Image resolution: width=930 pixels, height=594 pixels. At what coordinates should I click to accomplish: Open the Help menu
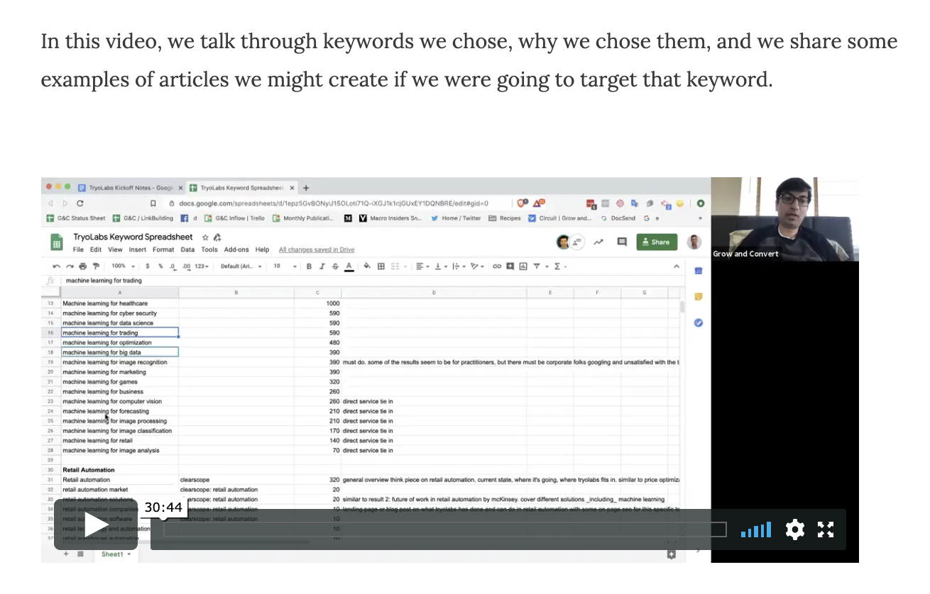(262, 250)
